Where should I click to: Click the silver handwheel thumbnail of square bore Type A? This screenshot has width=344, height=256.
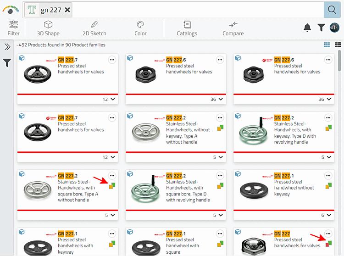(x=38, y=189)
